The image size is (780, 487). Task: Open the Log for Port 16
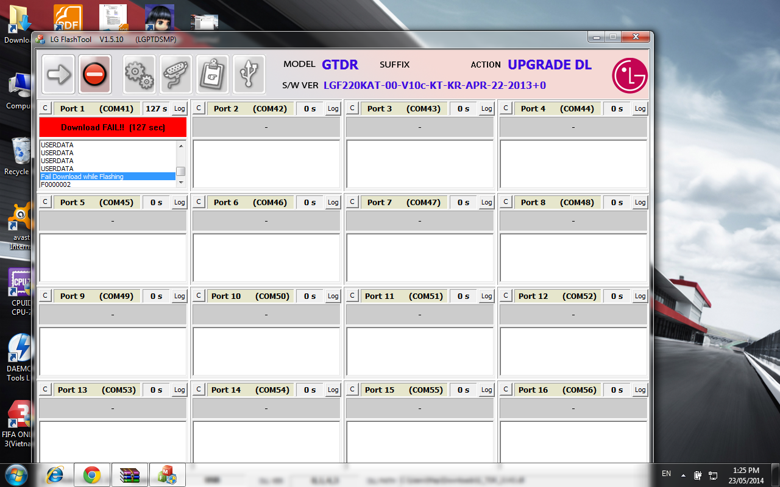tap(640, 390)
